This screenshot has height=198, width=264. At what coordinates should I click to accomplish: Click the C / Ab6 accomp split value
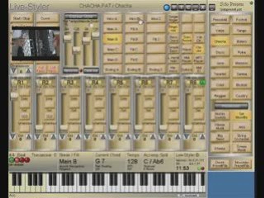[153, 161]
